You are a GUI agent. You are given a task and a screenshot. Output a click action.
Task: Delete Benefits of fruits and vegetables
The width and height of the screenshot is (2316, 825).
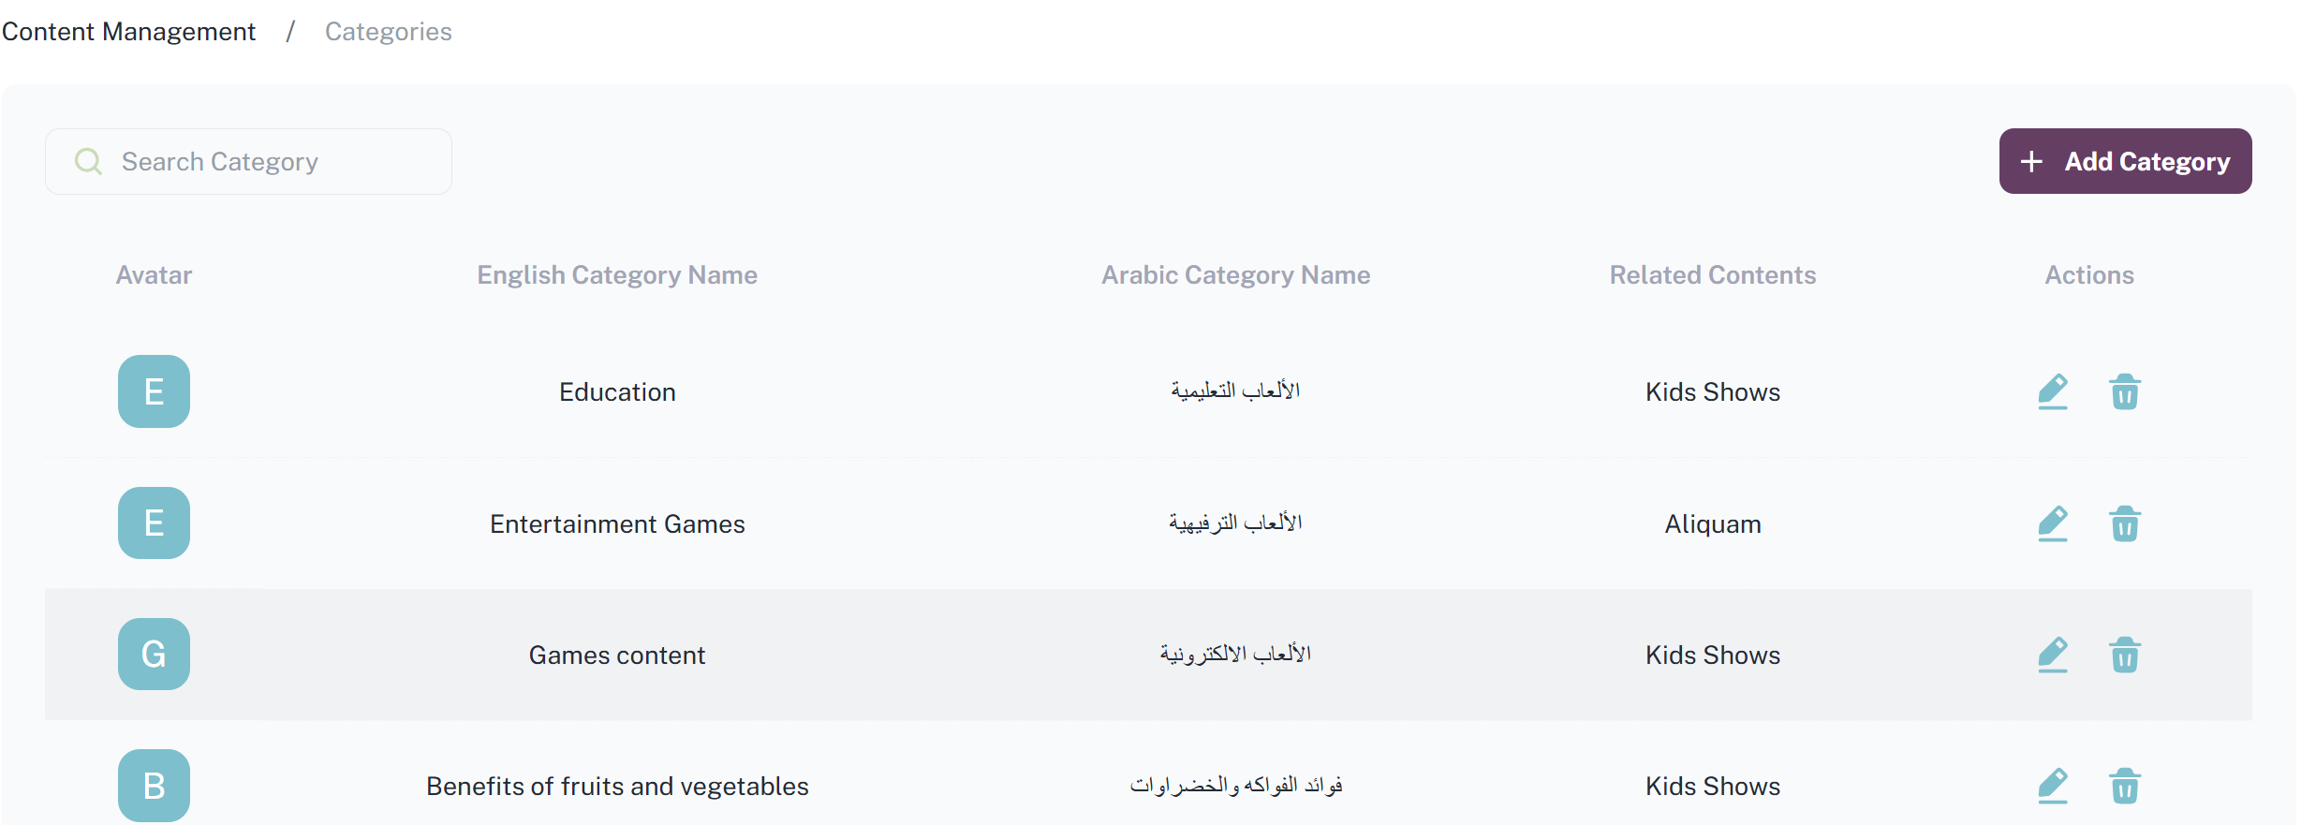2124,786
